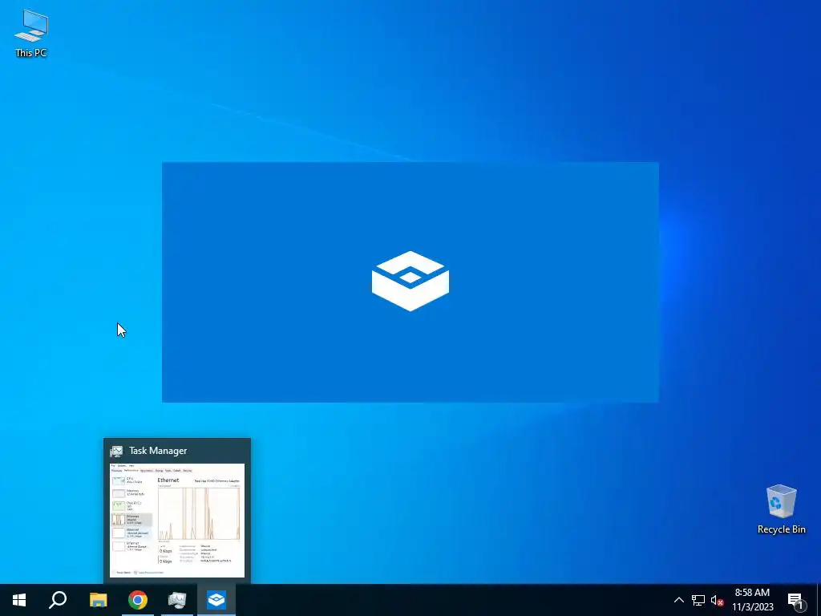Open the muted volume tray icon
Screen dimensions: 821x616
[x=717, y=600]
